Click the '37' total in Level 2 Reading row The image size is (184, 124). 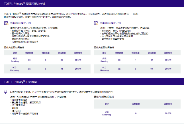tap(152, 60)
